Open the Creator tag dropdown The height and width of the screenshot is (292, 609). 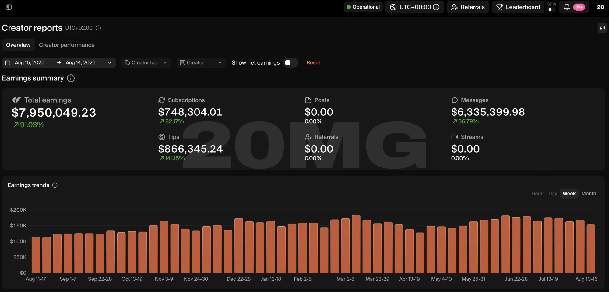[x=146, y=63]
